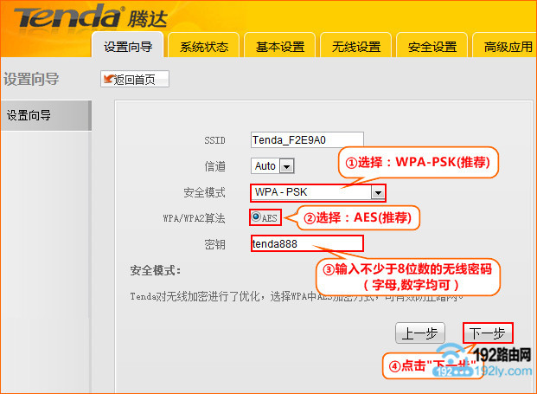Screen dimensions: 537x394
Task: Click the 返回首页 home icon button
Action: tap(135, 80)
